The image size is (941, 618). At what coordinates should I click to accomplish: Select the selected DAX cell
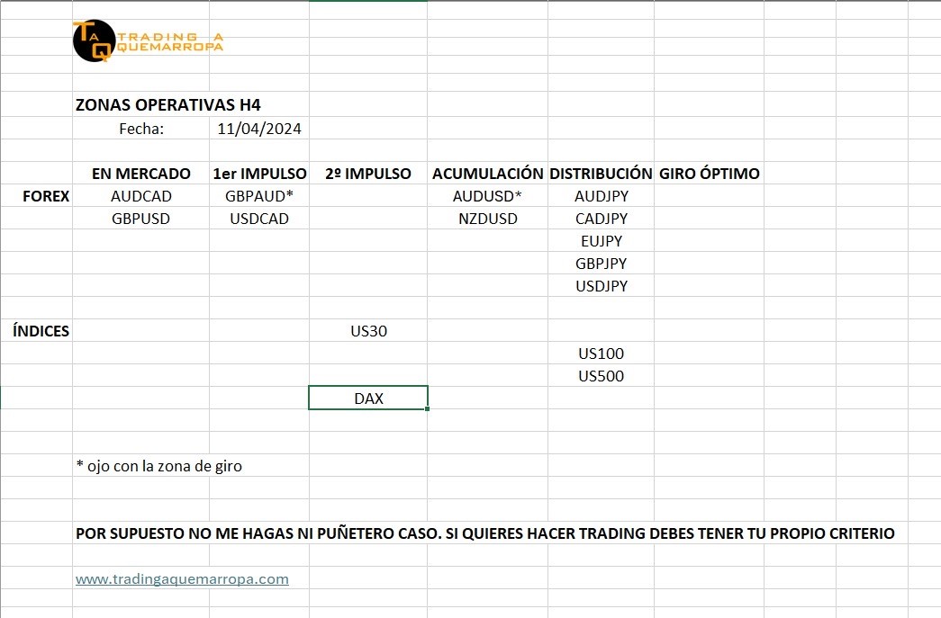(367, 398)
